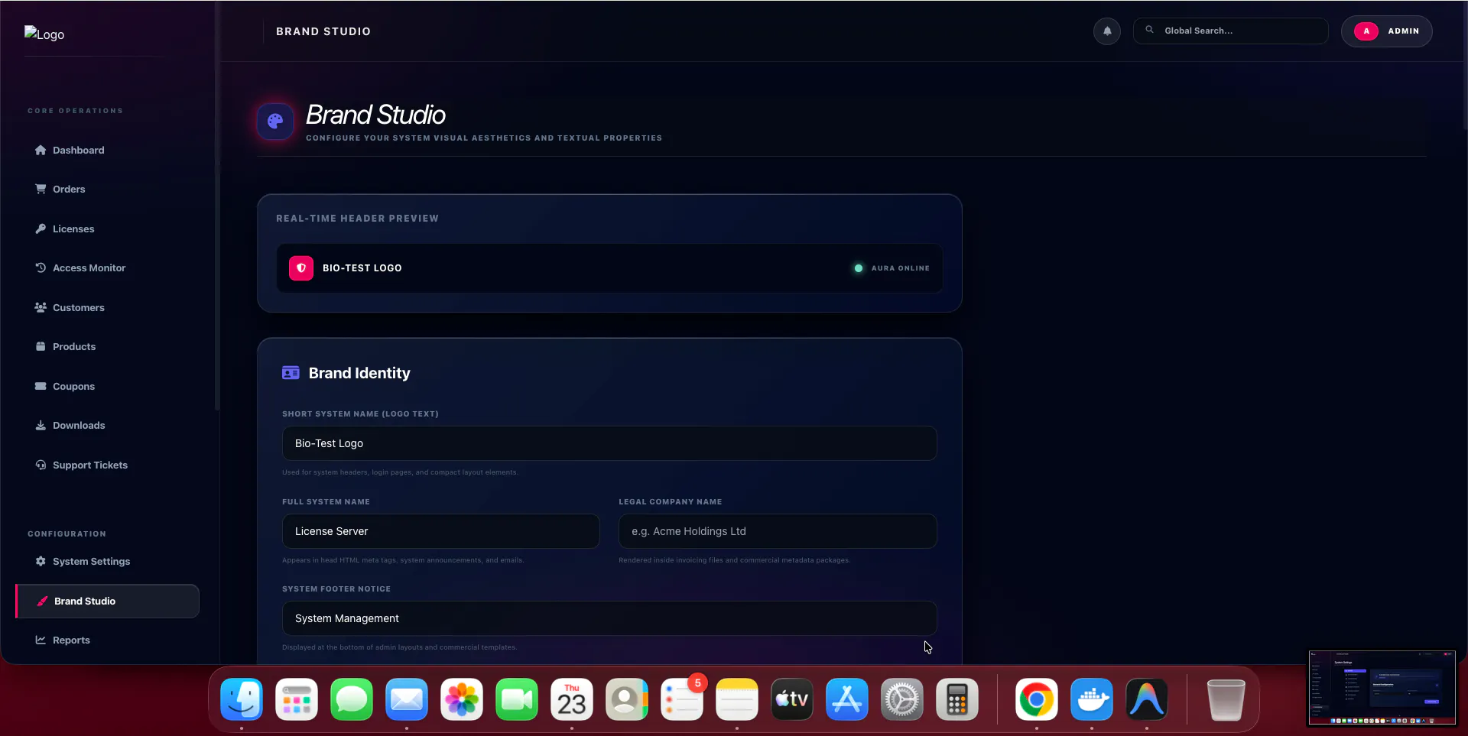Click the large Brand Studio page title
The width and height of the screenshot is (1468, 736).
point(375,115)
